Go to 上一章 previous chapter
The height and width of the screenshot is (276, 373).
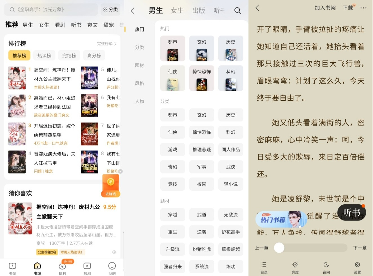[x=261, y=248]
